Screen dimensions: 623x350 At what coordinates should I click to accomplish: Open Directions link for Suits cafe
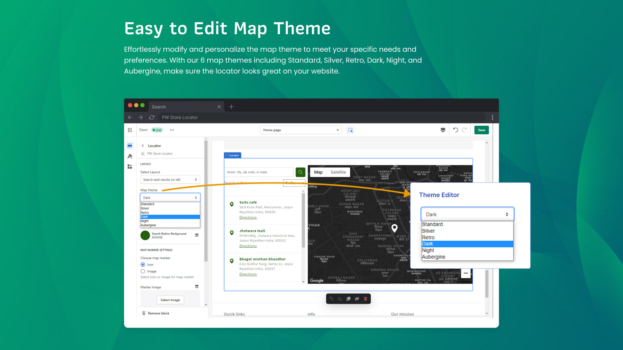coord(248,218)
